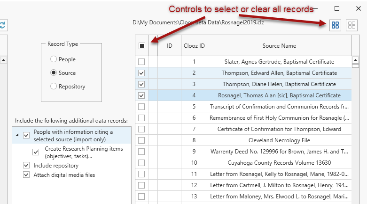Sort by the Source Name column header

pos(279,46)
